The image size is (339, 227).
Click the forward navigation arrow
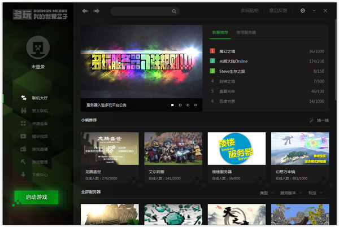[97, 11]
